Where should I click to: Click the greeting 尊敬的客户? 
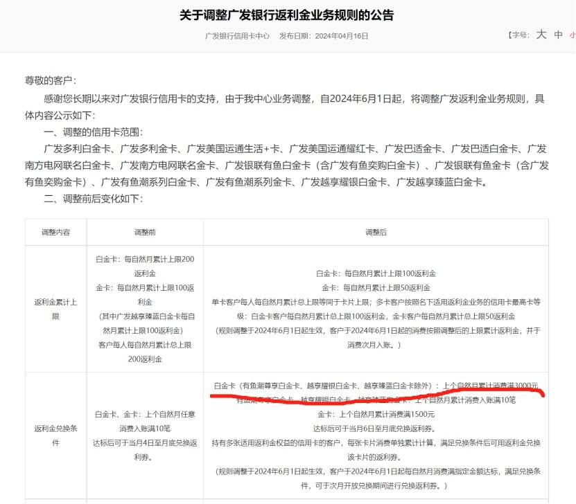point(51,81)
